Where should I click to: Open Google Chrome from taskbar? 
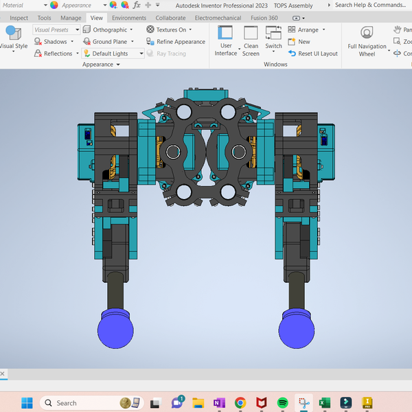[x=240, y=403]
